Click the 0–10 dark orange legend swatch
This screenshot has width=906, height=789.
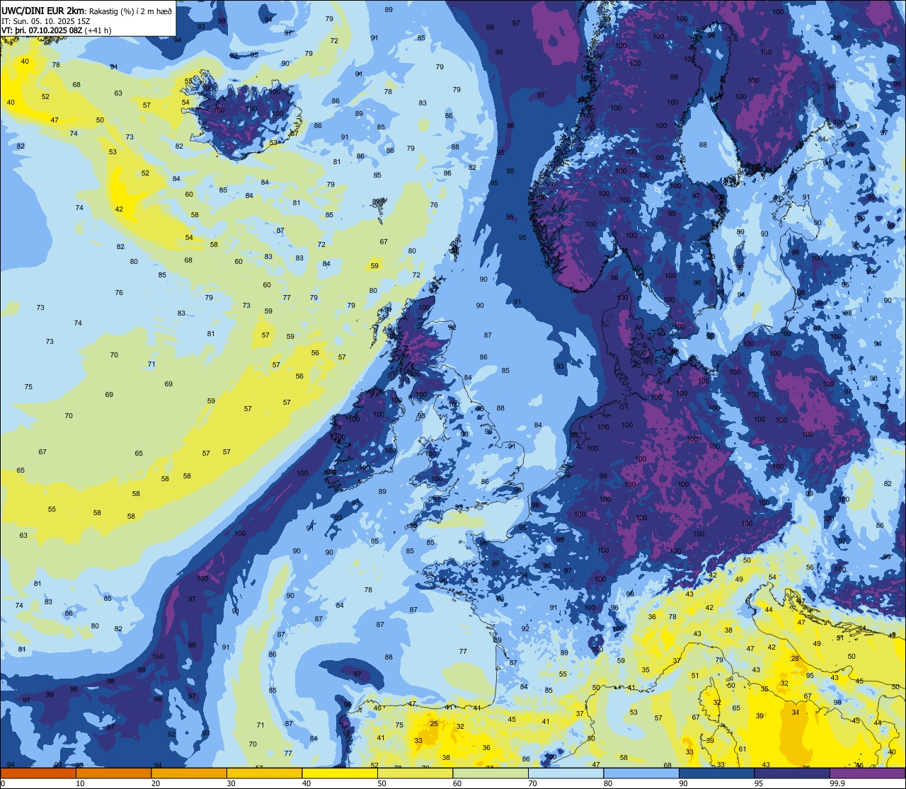click(x=38, y=773)
